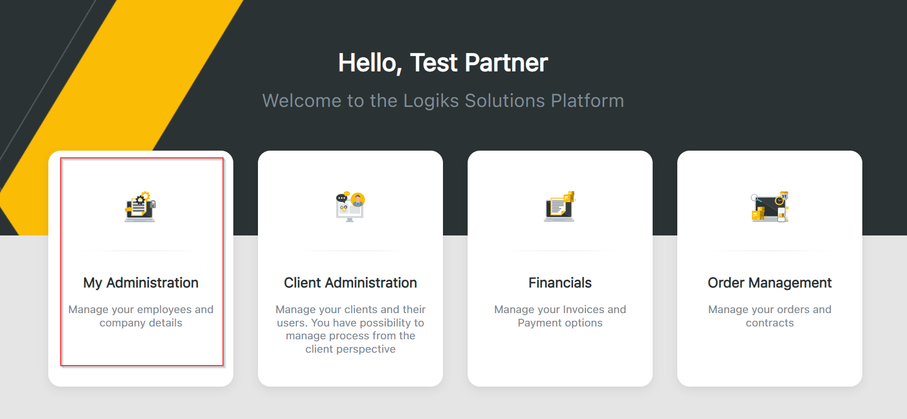
Task: Click the Client Administration description paragraph
Action: pos(350,329)
